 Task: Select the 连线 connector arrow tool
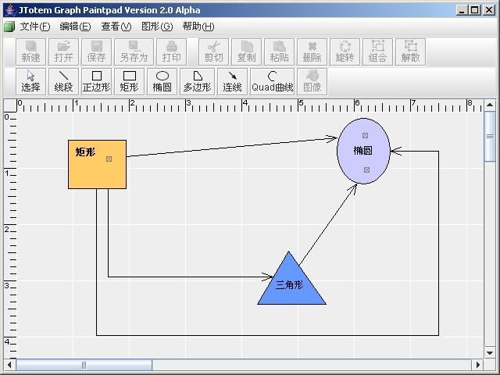232,81
